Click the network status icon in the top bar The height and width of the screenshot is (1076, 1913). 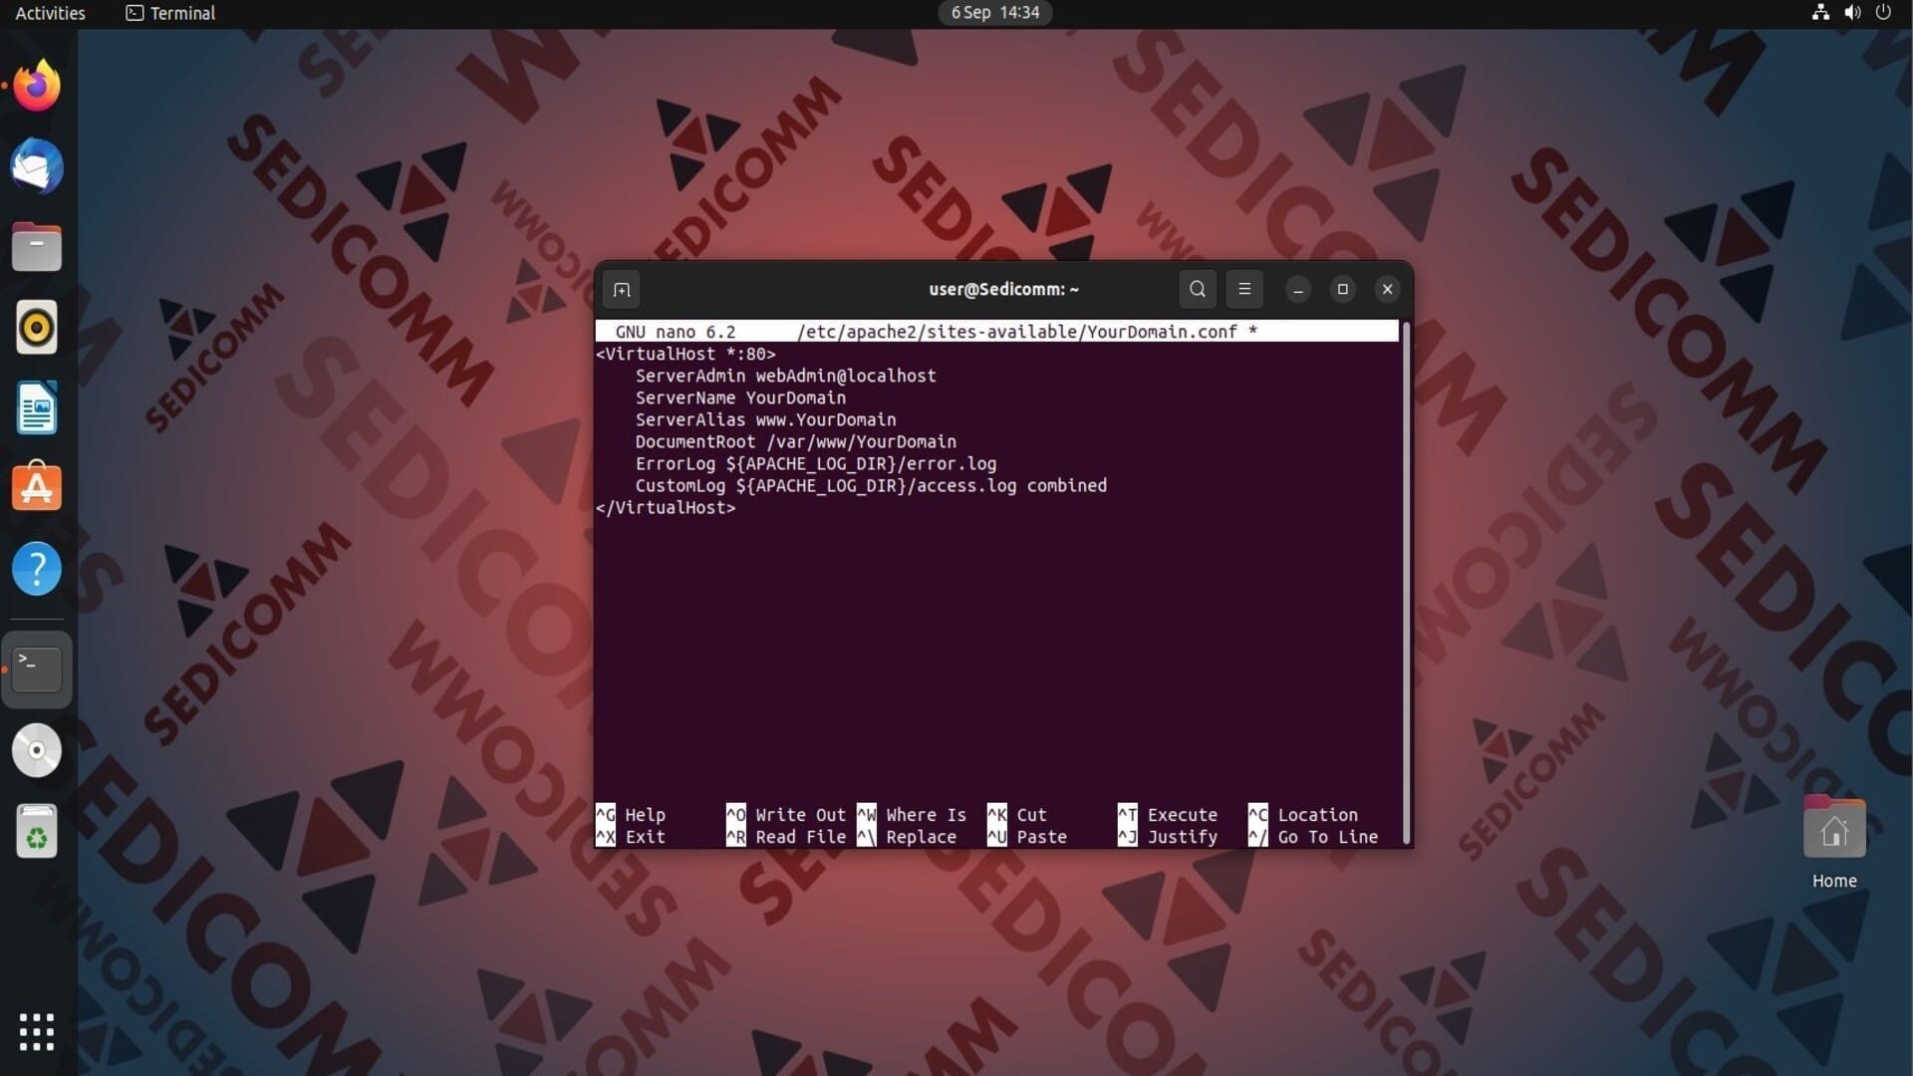(x=1820, y=13)
